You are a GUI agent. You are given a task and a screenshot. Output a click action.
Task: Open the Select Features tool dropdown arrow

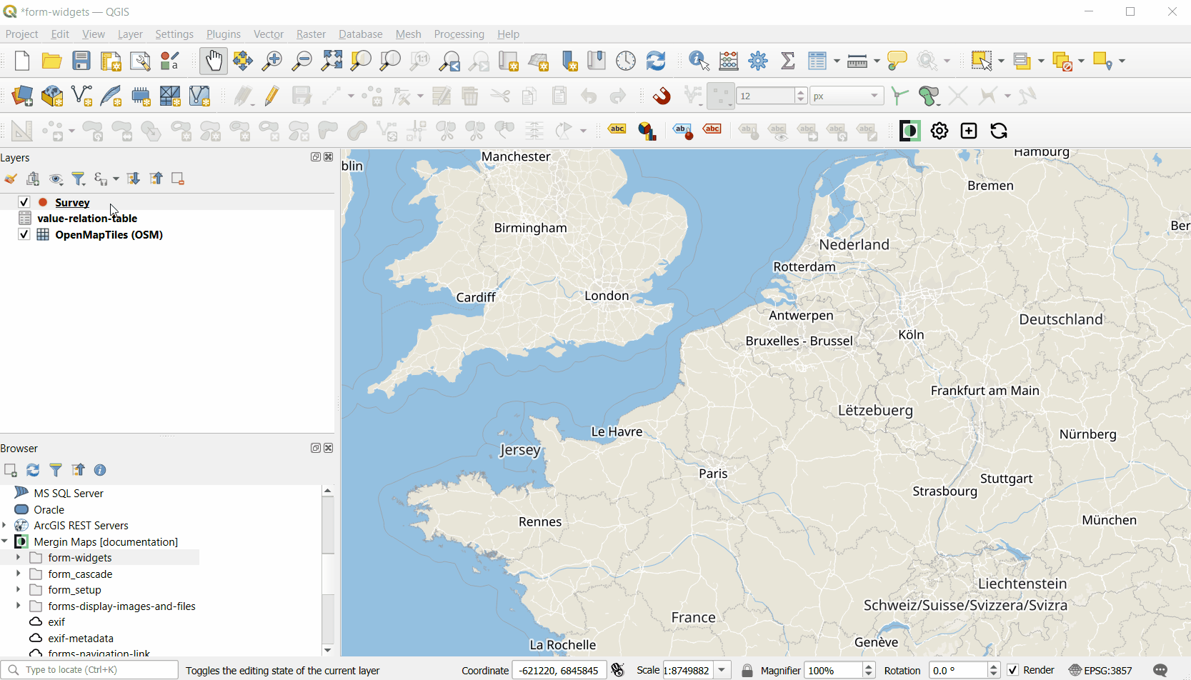click(1001, 61)
